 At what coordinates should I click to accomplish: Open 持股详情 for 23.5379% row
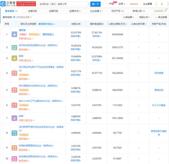coord(76,36)
